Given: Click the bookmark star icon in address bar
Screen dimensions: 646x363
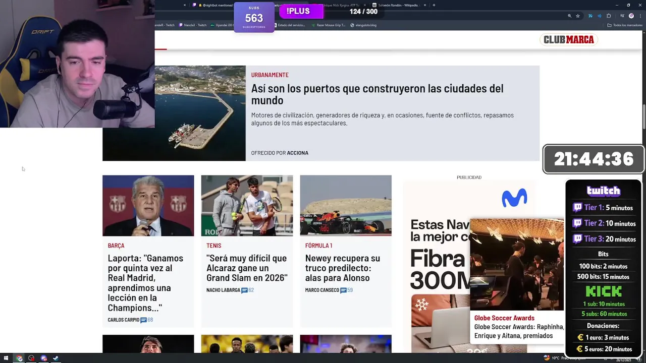Looking at the screenshot, I should [578, 16].
